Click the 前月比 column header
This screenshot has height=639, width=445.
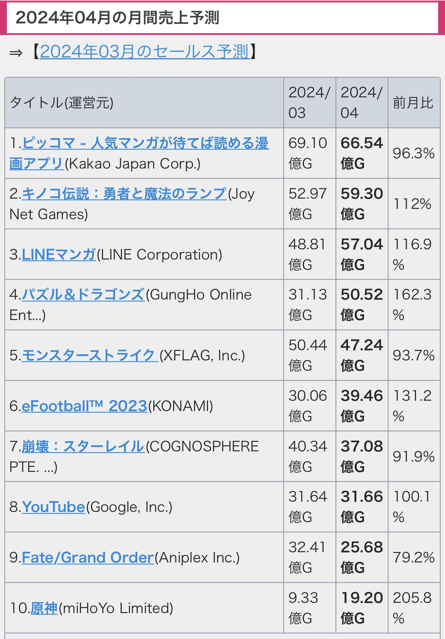click(x=413, y=103)
